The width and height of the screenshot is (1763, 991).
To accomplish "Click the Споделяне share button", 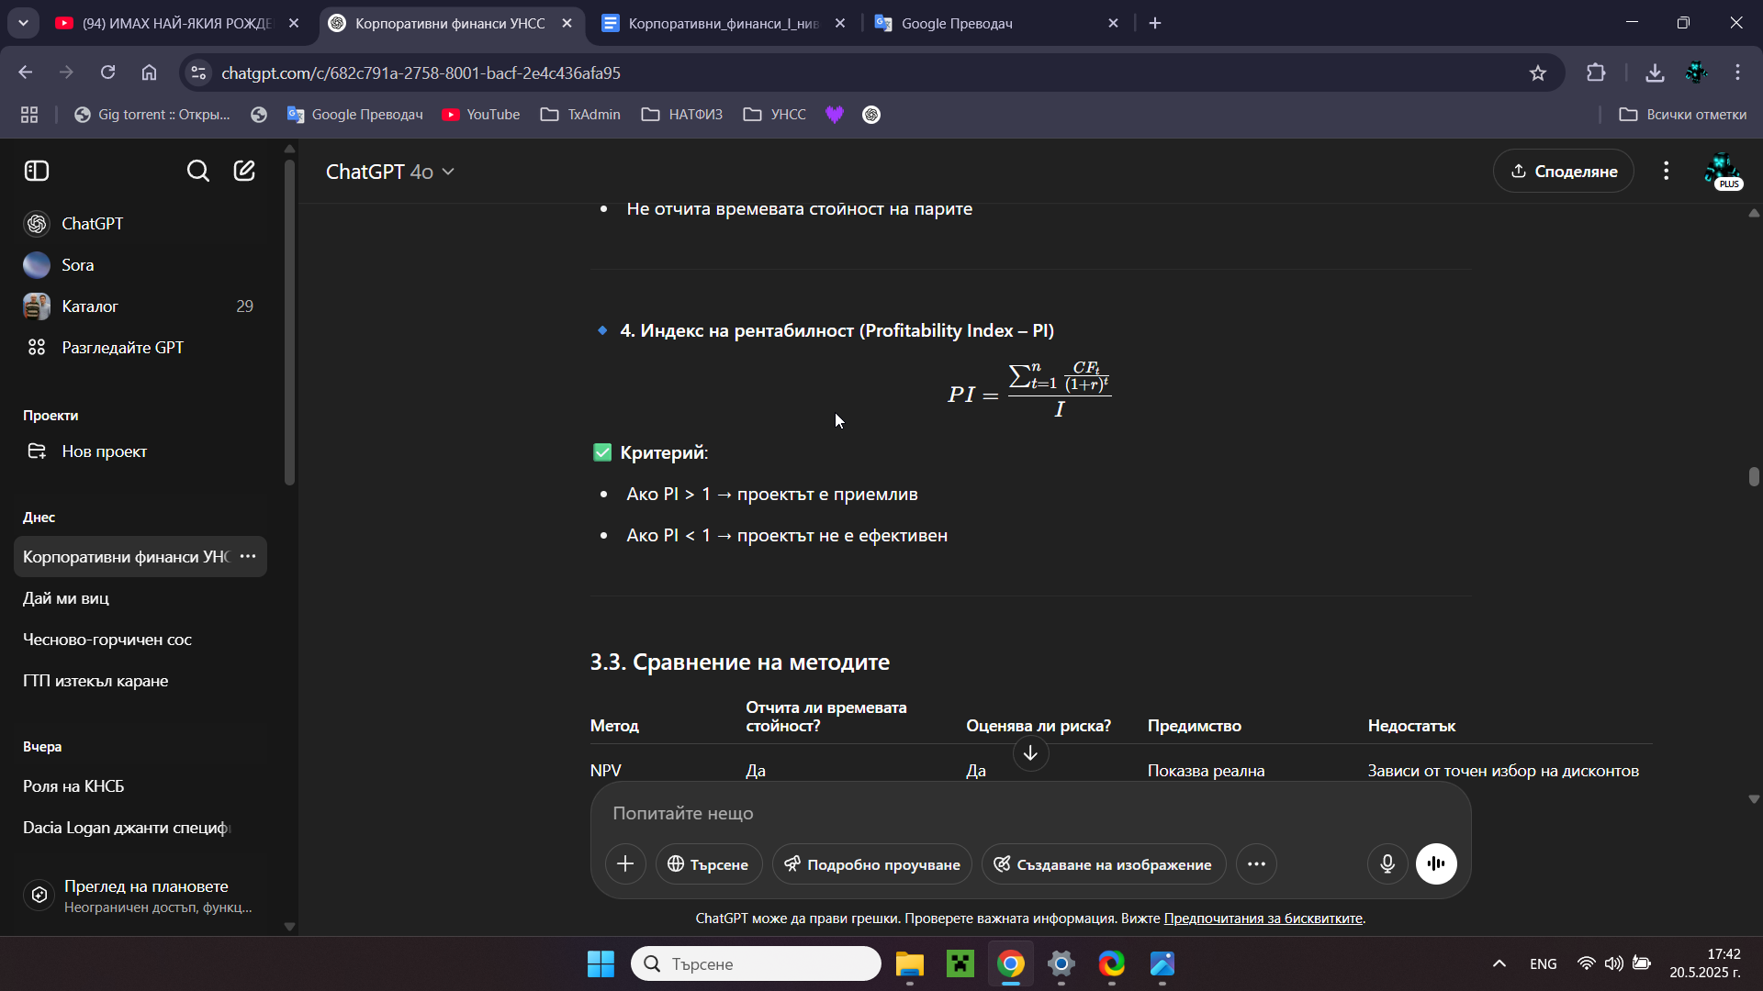I will pos(1563,172).
